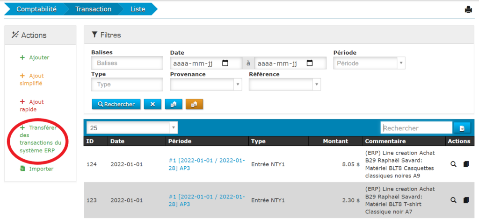This screenshot has width=479, height=219.
Task: Click the copy icon for transaction 124
Action: point(465,164)
